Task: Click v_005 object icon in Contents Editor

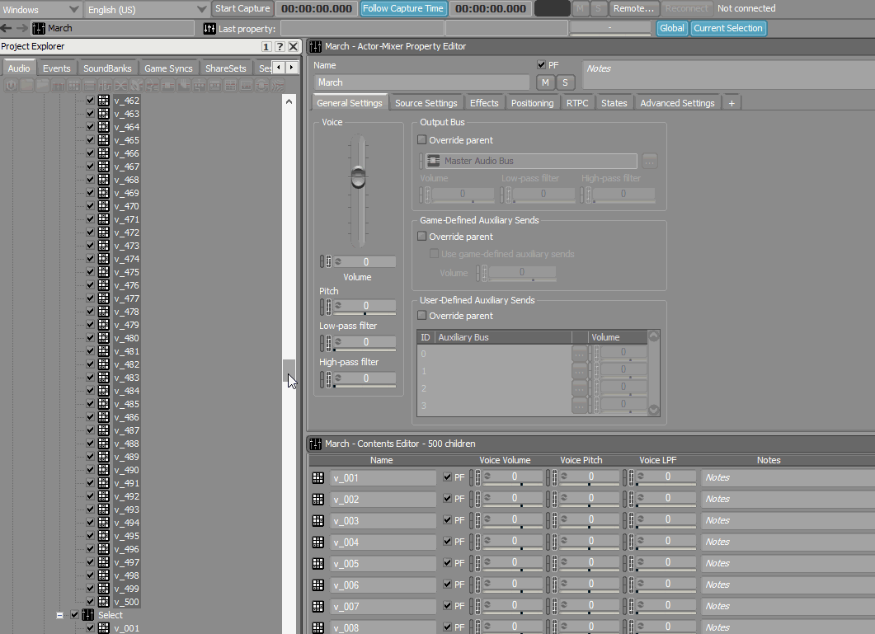Action: click(318, 564)
